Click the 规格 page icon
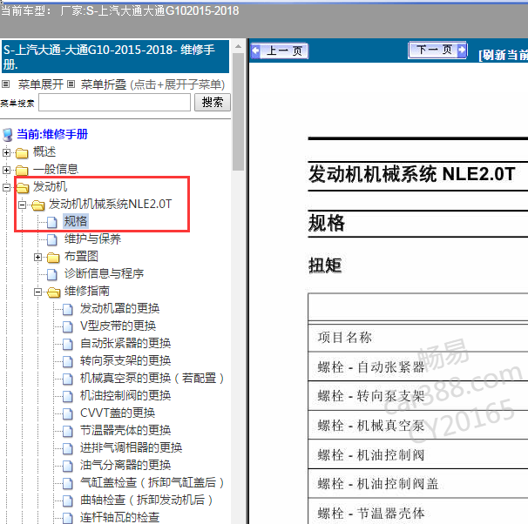Viewport: 528px width, 524px height. tap(52, 222)
